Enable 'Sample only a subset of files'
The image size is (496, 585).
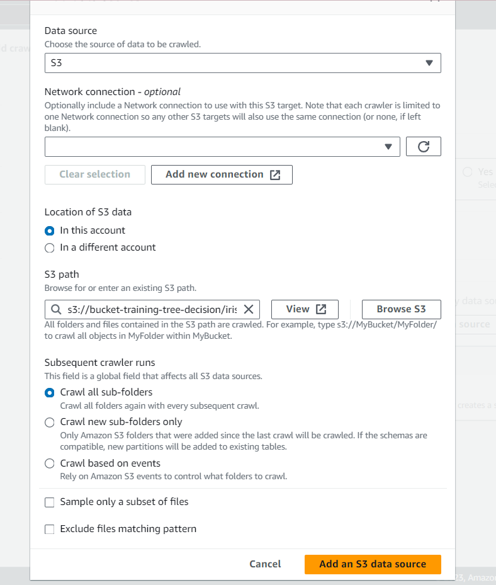[x=50, y=503]
